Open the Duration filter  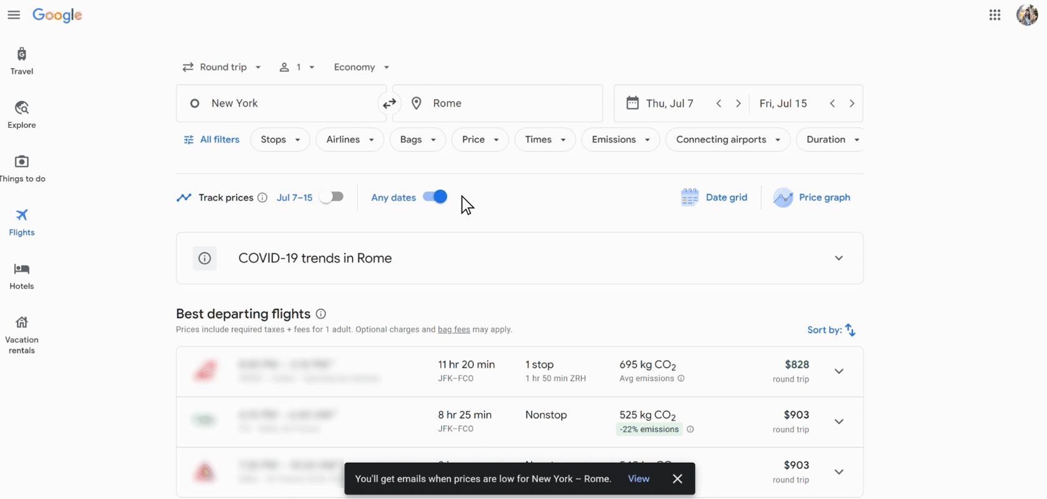[830, 140]
